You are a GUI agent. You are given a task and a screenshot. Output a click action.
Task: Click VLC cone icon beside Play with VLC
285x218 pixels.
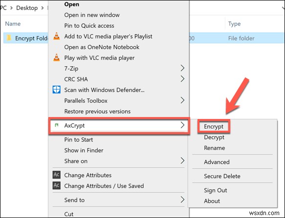(57, 58)
